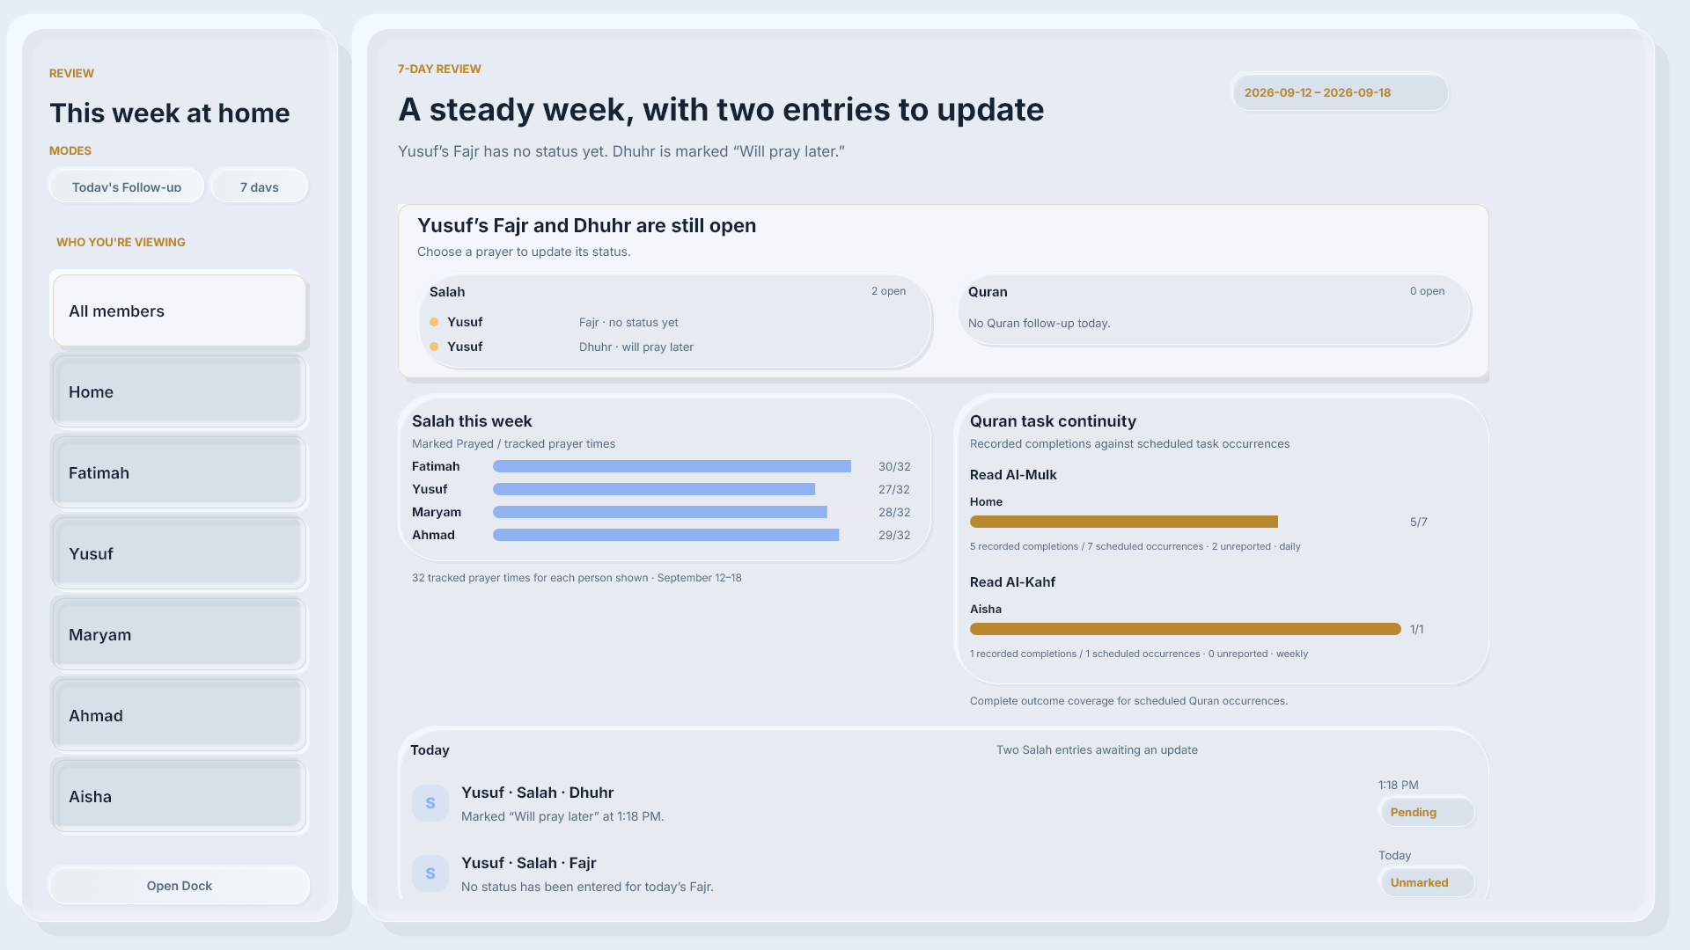Click the Read Al-Kahf 1/1 progress bar
1690x950 pixels.
click(x=1185, y=629)
